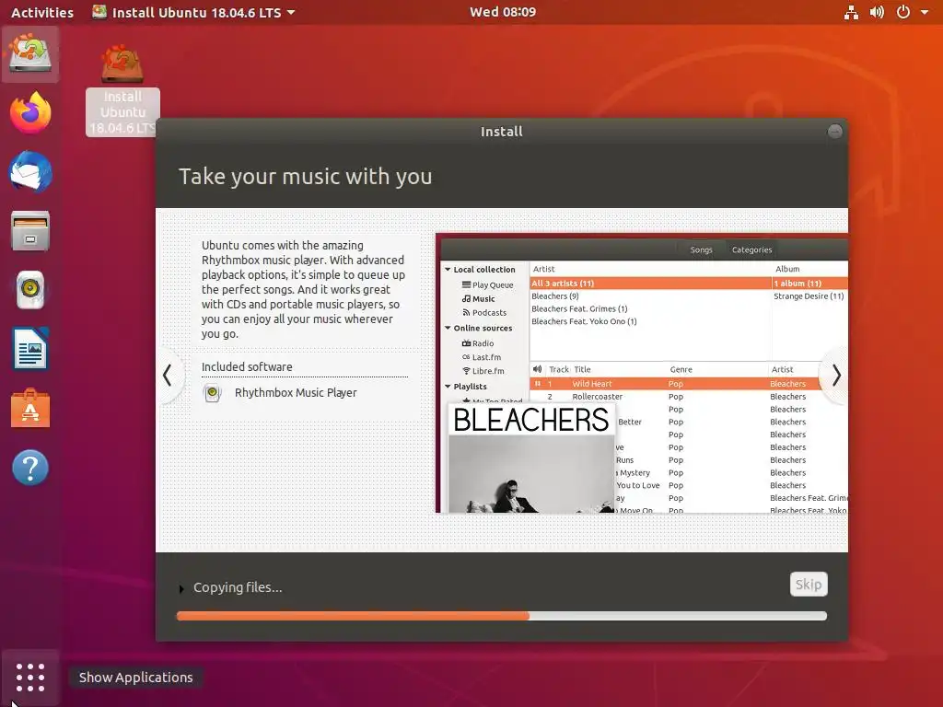The image size is (943, 707).
Task: Click the Categories tab in Rhythmbox screenshot
Action: click(751, 249)
